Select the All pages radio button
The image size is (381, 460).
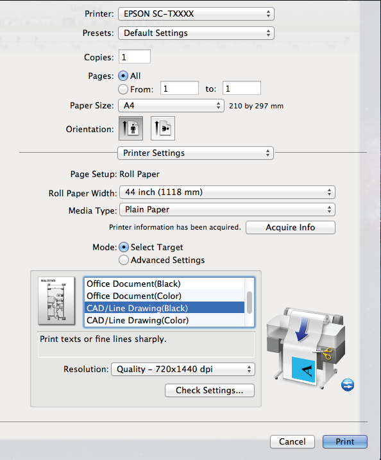point(123,76)
